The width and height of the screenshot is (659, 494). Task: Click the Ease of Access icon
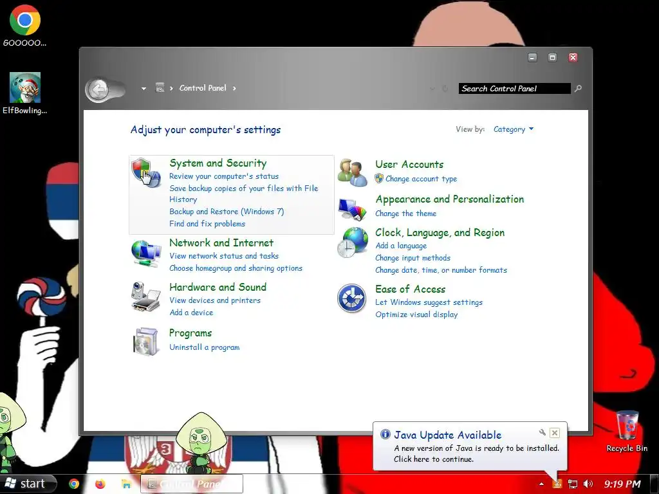click(x=352, y=298)
